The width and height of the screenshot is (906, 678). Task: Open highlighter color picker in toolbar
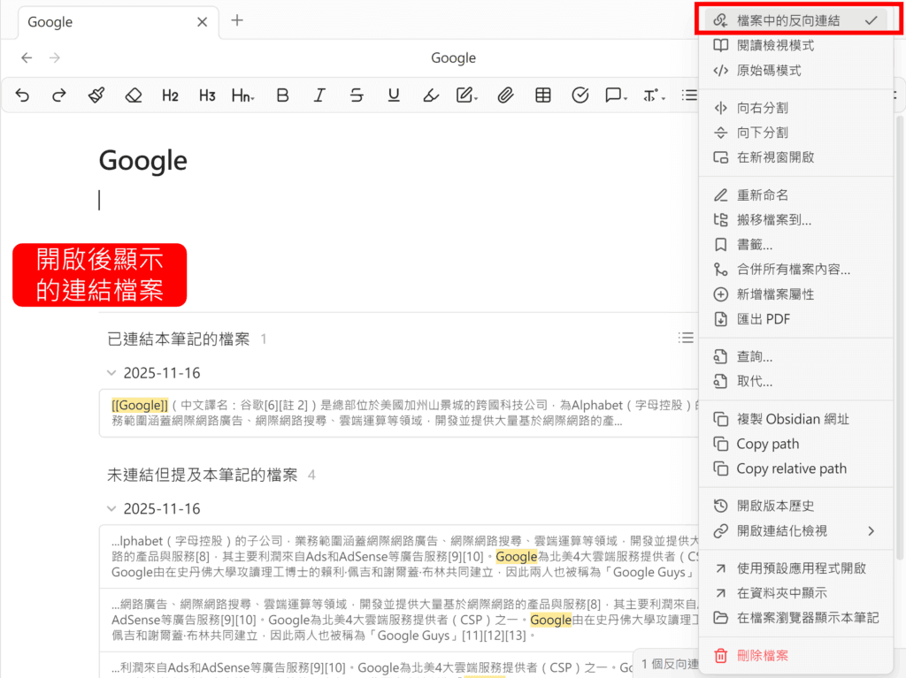tap(431, 95)
